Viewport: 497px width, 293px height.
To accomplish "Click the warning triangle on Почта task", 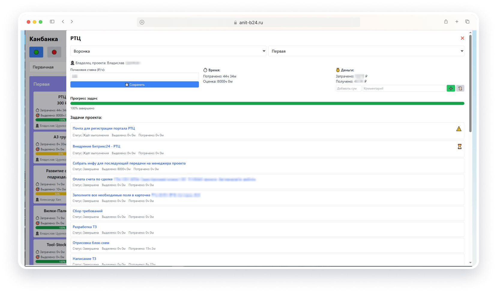I will pyautogui.click(x=459, y=129).
